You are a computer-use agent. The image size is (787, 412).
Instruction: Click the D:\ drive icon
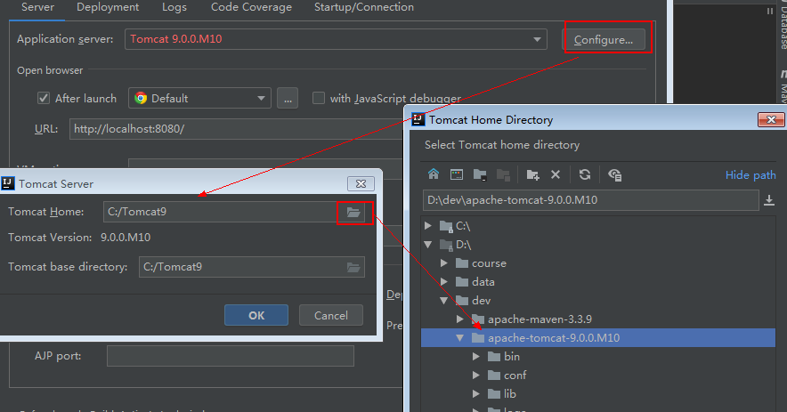pos(446,245)
